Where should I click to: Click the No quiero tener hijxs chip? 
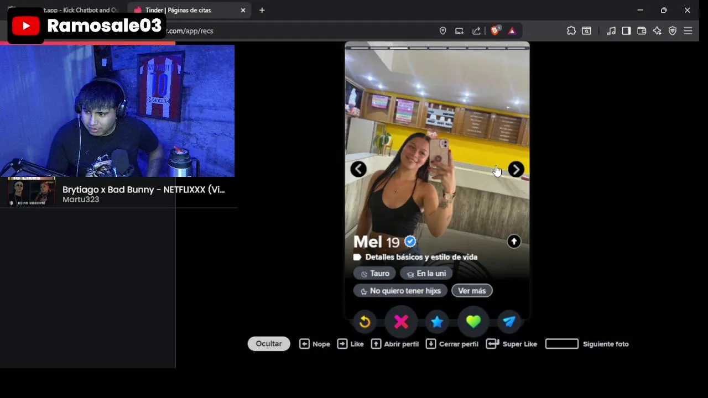(x=400, y=291)
